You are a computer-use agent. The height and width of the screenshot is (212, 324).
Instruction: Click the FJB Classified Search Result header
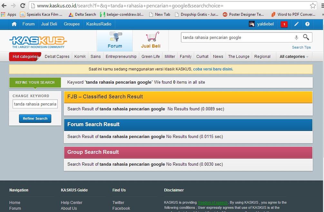[188, 97]
